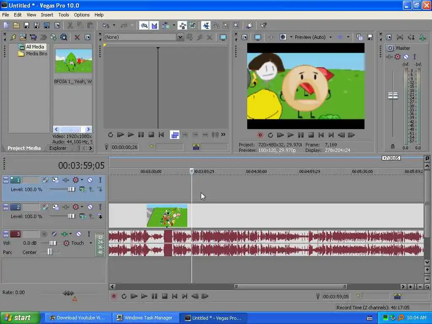Open the trimmer (None) history dropdown
Screen dimensions: 432x324
(180, 37)
